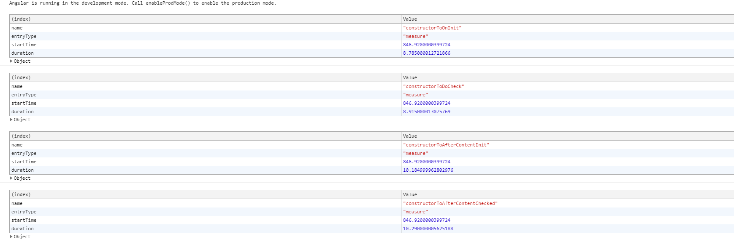Click "constructorToDoCheck" name value
This screenshot has height=242, width=734.
tap(433, 86)
